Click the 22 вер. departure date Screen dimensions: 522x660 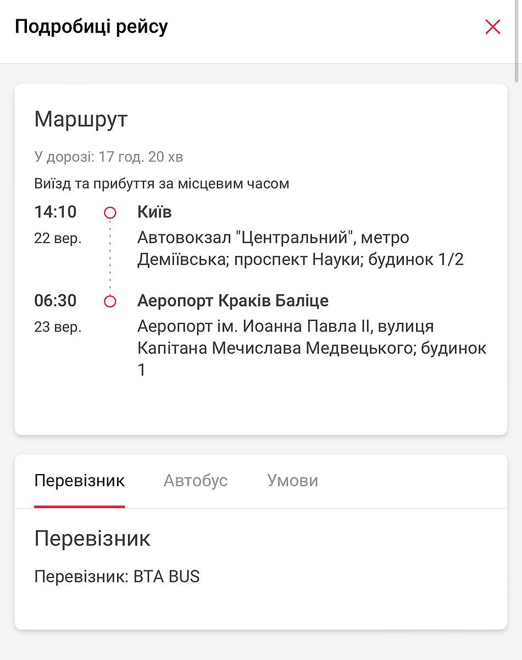coord(58,238)
